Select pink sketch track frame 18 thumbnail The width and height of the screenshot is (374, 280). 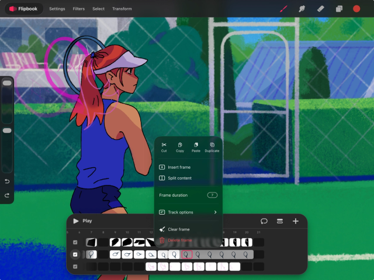[223, 267]
